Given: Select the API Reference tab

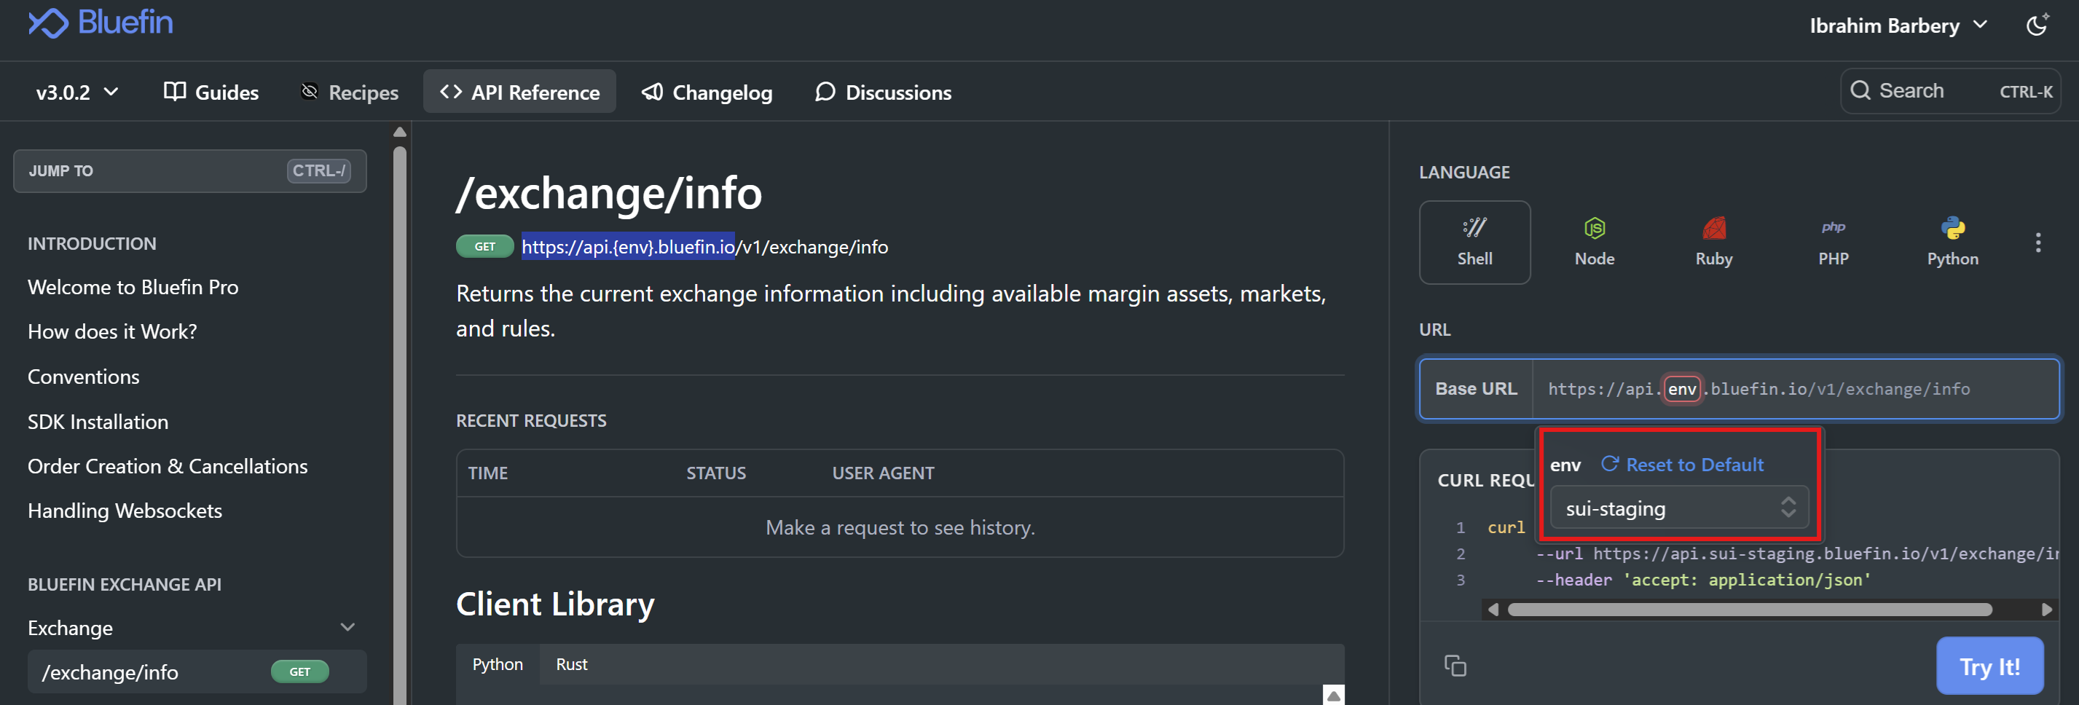Looking at the screenshot, I should click(x=520, y=92).
